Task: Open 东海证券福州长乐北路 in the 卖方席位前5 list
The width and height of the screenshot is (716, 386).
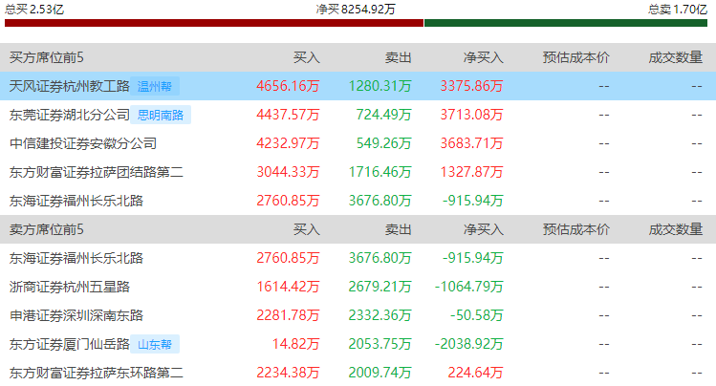Action: coord(76,258)
